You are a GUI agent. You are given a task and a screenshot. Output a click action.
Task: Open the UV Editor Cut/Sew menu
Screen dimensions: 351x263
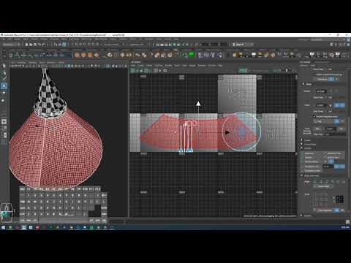tap(159, 66)
